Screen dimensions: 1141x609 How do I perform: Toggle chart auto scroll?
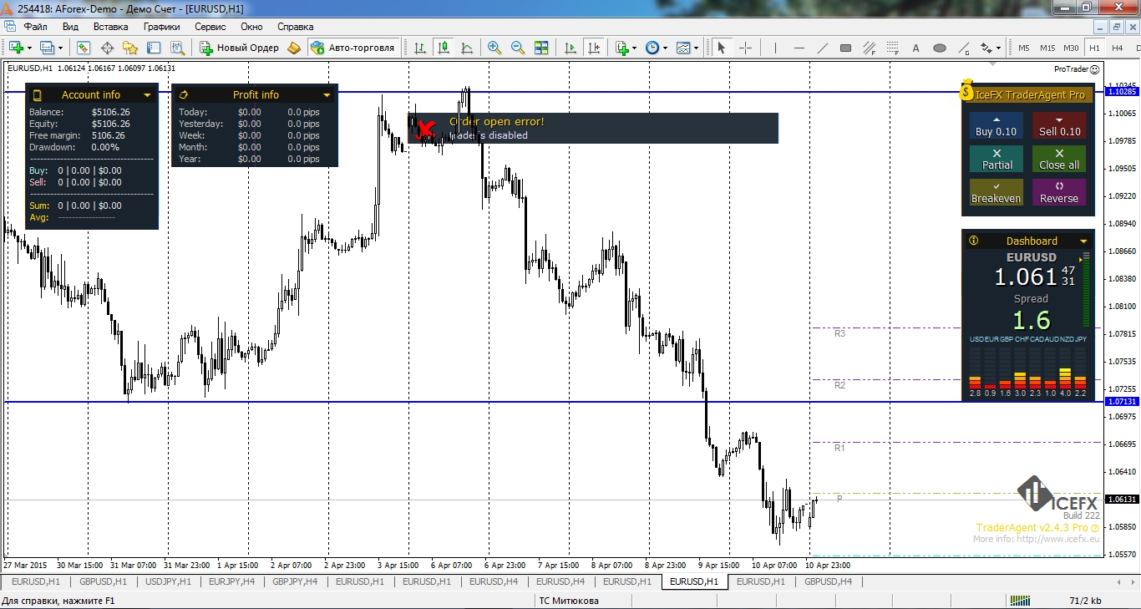click(571, 48)
